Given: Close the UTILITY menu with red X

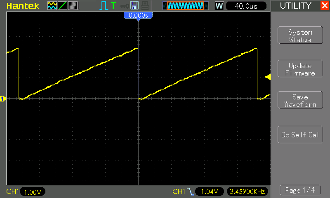Looking at the screenshot, I should point(325,5).
